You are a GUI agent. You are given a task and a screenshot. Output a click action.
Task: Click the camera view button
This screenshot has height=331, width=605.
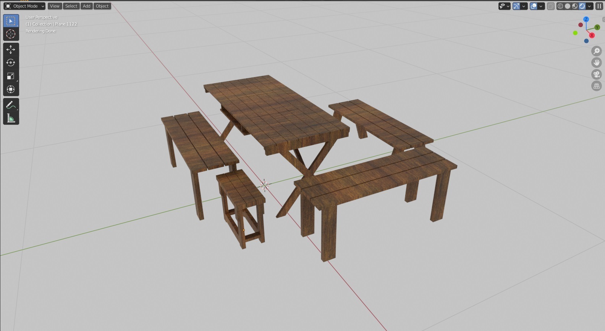(x=597, y=74)
